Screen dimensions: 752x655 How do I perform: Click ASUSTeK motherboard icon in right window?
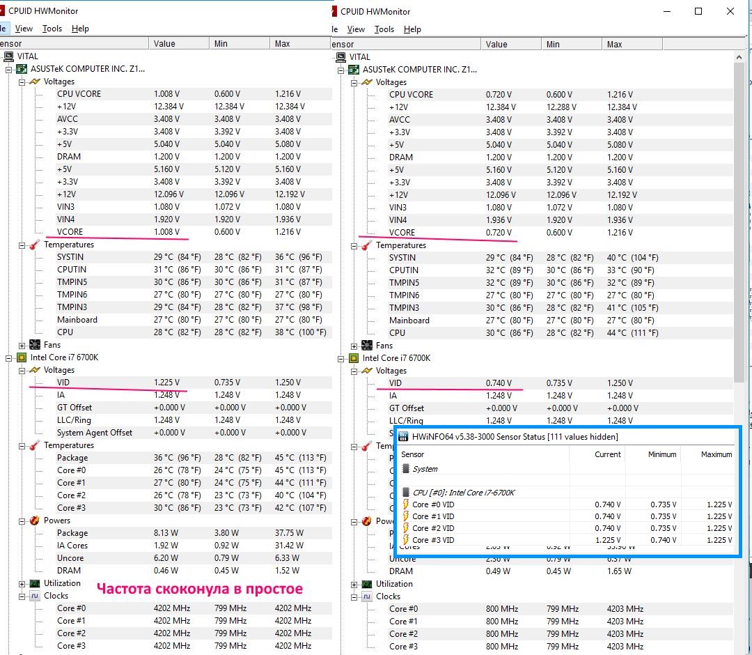point(354,70)
